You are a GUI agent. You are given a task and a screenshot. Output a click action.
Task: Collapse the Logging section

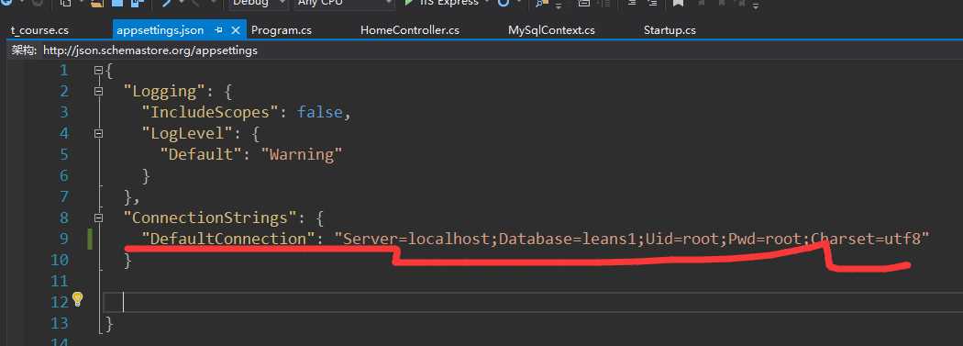(98, 92)
